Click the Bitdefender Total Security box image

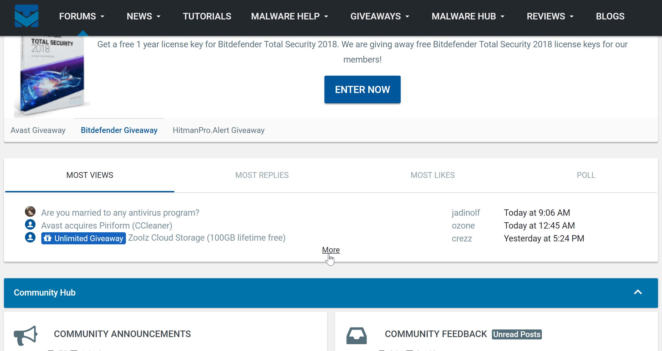pyautogui.click(x=52, y=78)
